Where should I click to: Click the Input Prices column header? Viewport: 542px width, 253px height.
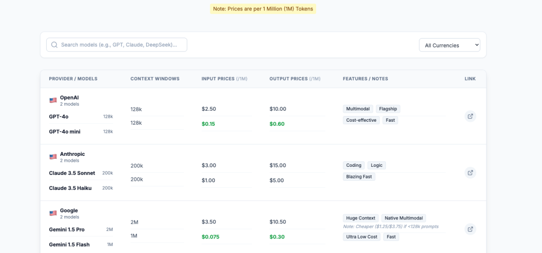coord(224,79)
